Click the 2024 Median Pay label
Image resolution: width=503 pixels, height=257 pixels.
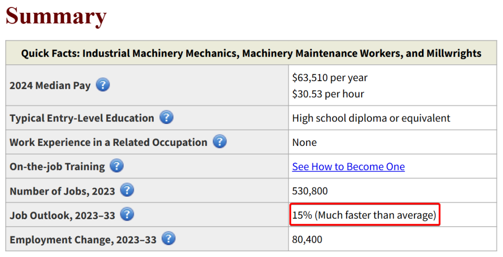click(50, 85)
